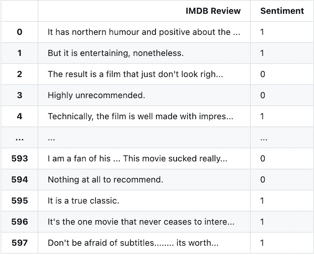Select row index 596
This screenshot has height=255, width=314.
20,222
